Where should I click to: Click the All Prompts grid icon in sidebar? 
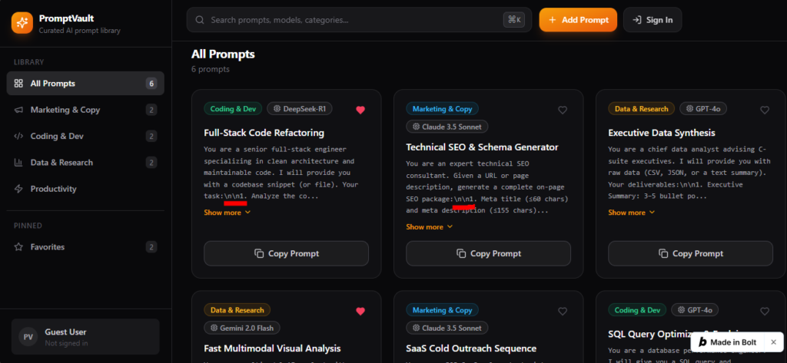(x=18, y=83)
